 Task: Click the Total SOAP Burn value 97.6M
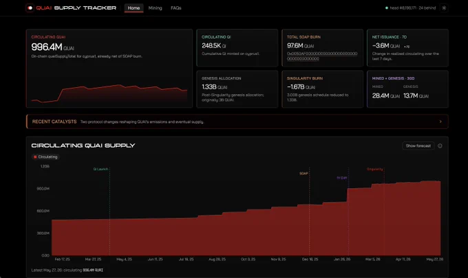point(295,46)
